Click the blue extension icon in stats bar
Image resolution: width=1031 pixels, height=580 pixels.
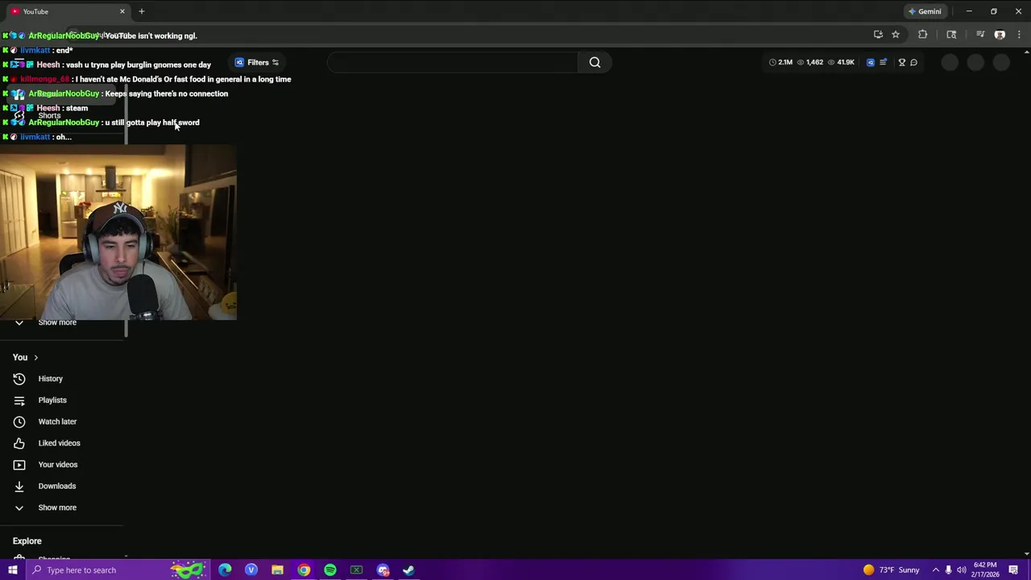(870, 62)
